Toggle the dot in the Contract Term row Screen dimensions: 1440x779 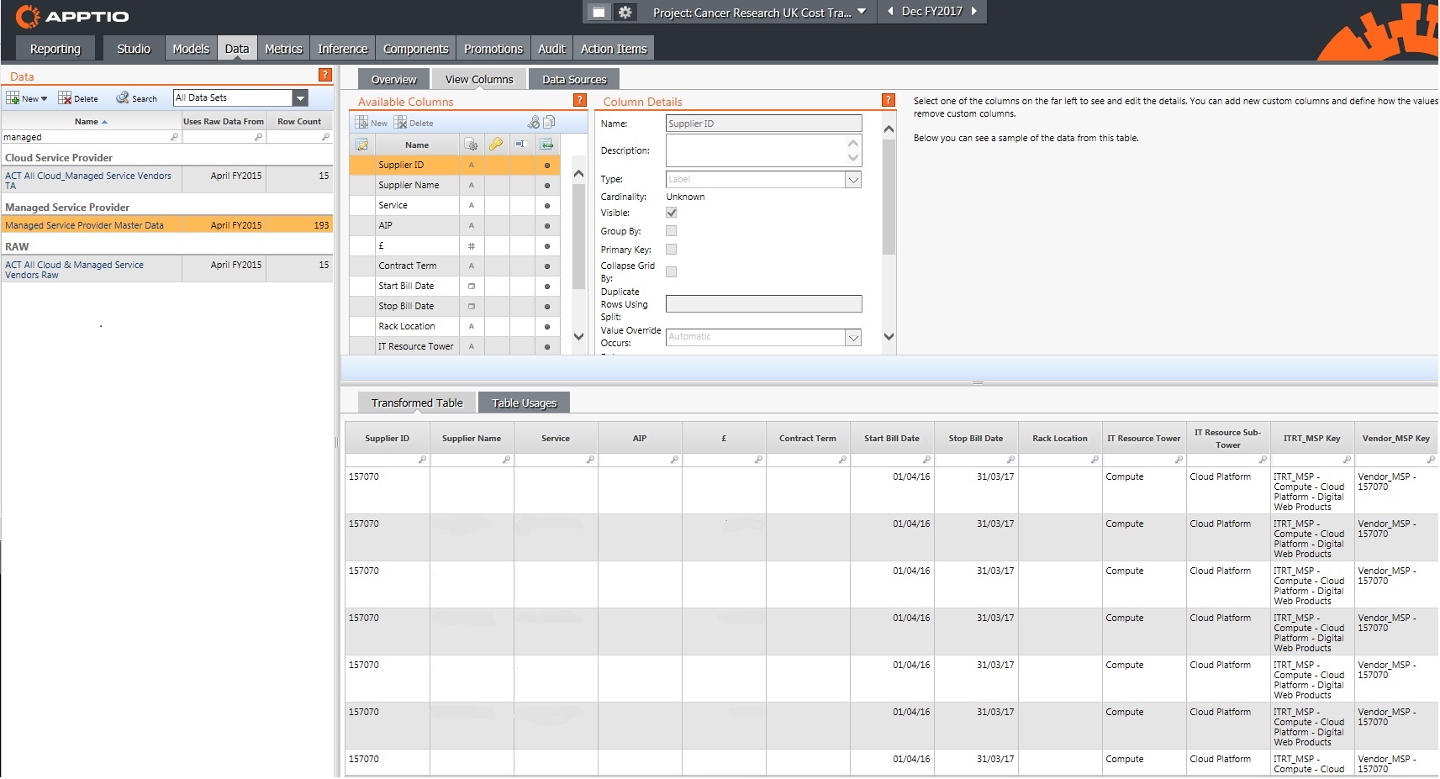coord(547,266)
